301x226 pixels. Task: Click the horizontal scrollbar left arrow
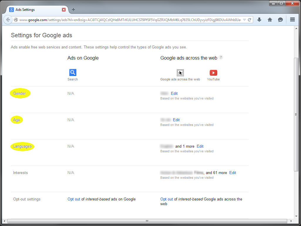[x=4, y=221]
